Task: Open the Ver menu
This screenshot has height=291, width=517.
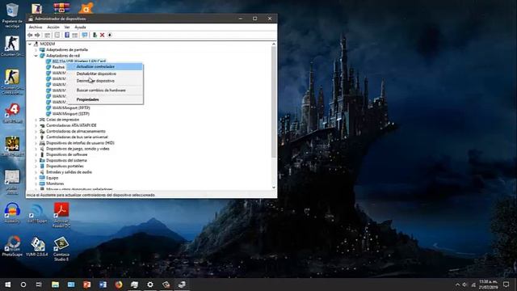Action: tap(67, 27)
